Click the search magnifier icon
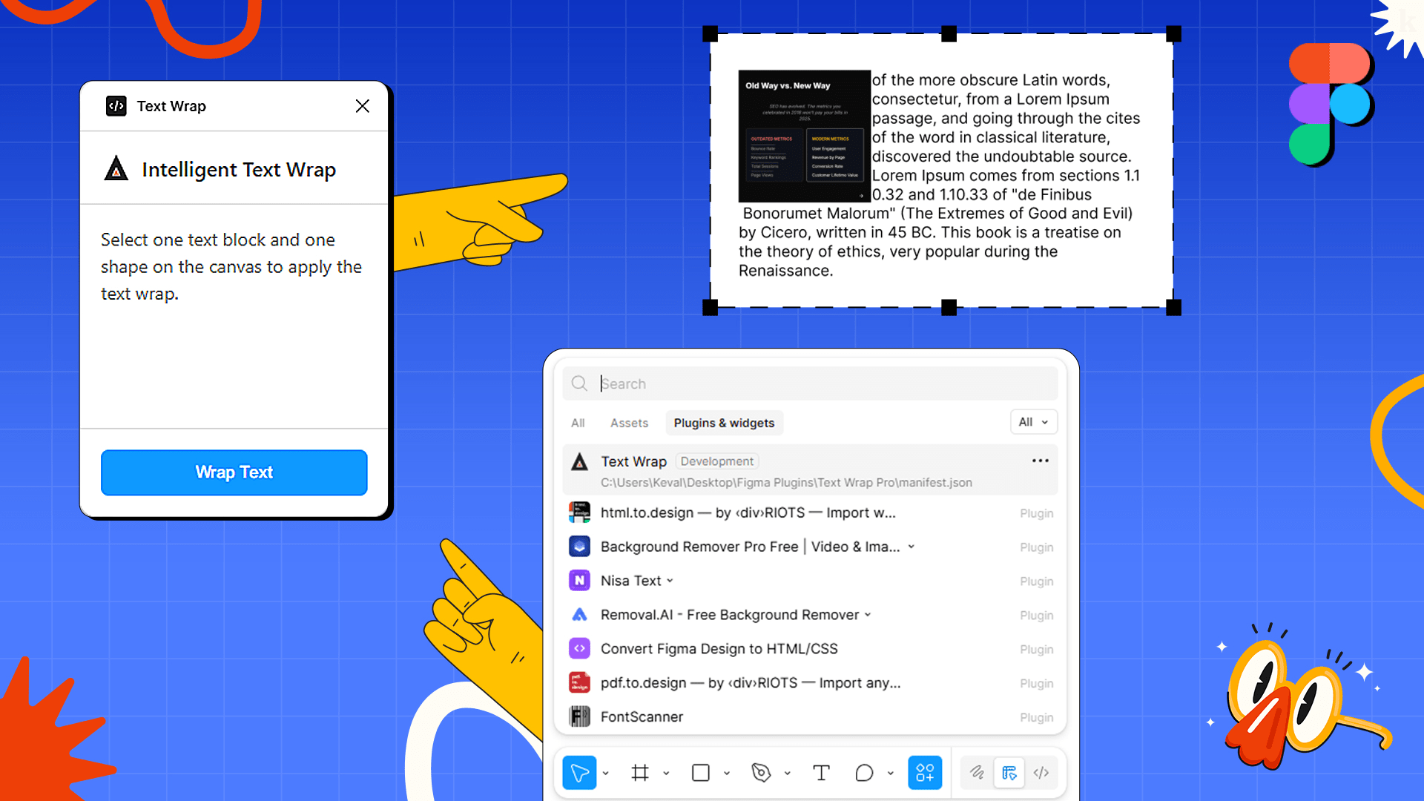 579,383
